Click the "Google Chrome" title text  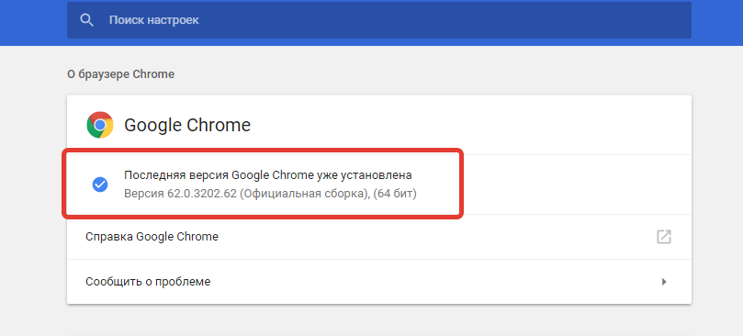187,126
